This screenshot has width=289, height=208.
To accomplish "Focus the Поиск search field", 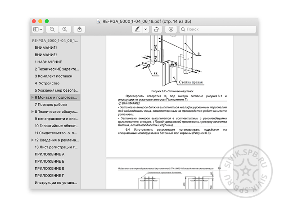I will 218,29.
